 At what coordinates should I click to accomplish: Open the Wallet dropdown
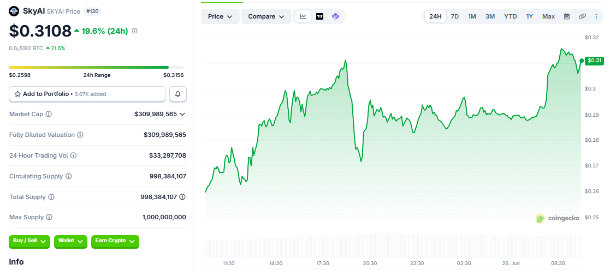click(x=70, y=241)
